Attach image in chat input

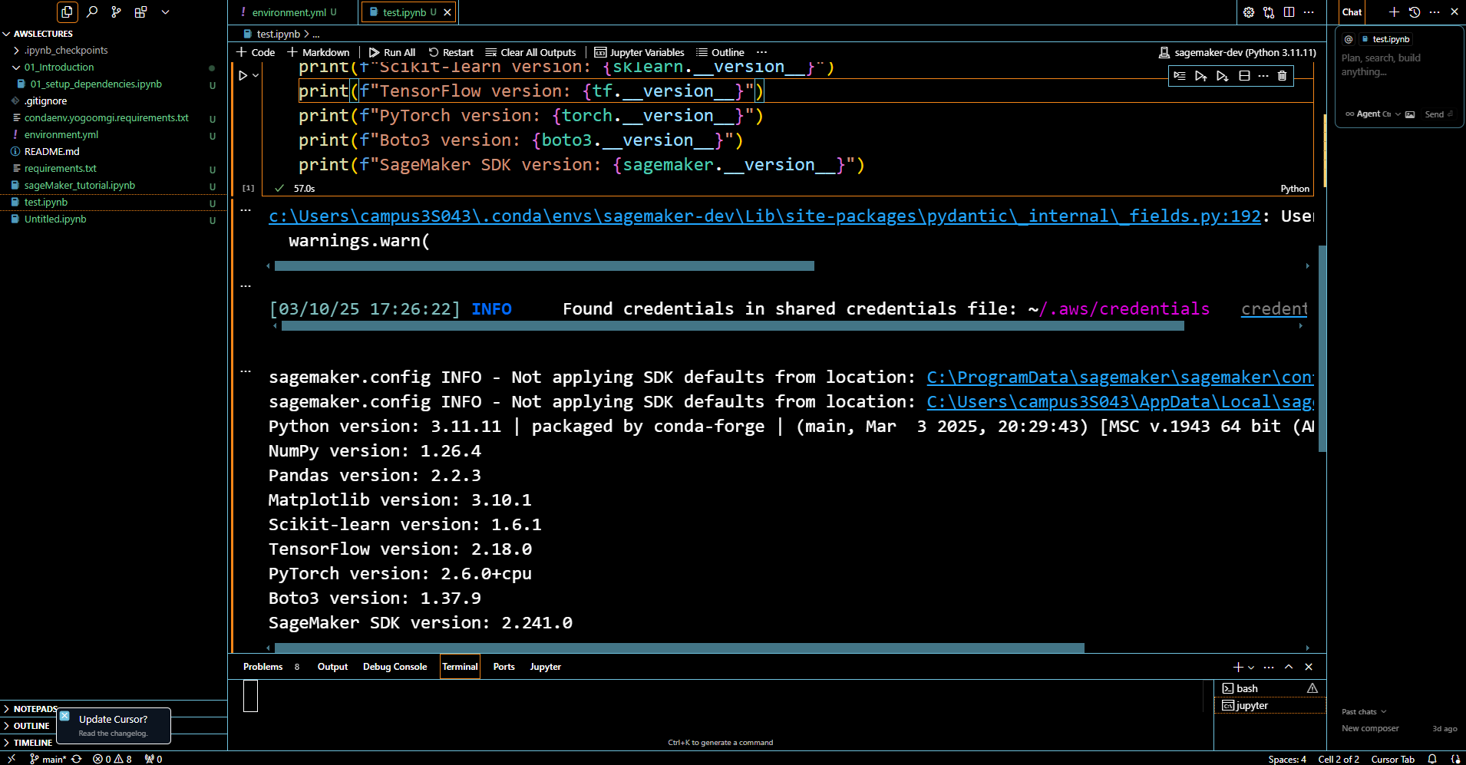[1410, 114]
